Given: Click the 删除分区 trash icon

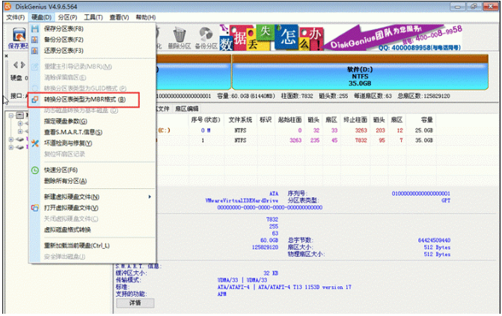Looking at the screenshot, I should coord(180,37).
